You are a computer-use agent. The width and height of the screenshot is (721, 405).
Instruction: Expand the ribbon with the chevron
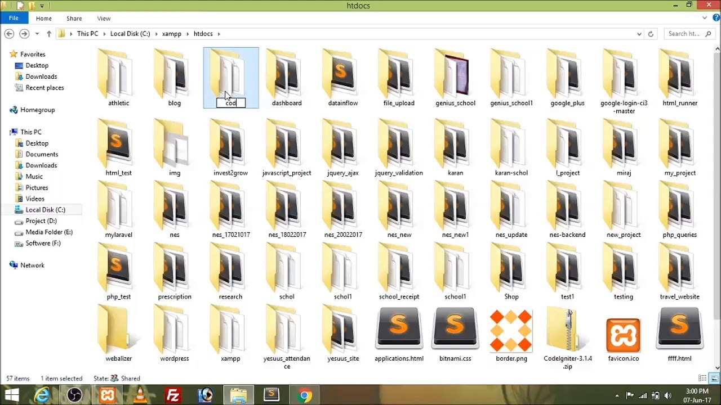(x=704, y=18)
